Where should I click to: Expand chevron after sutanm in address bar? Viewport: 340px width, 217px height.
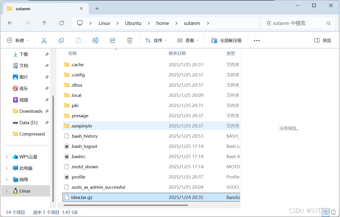pos(208,23)
